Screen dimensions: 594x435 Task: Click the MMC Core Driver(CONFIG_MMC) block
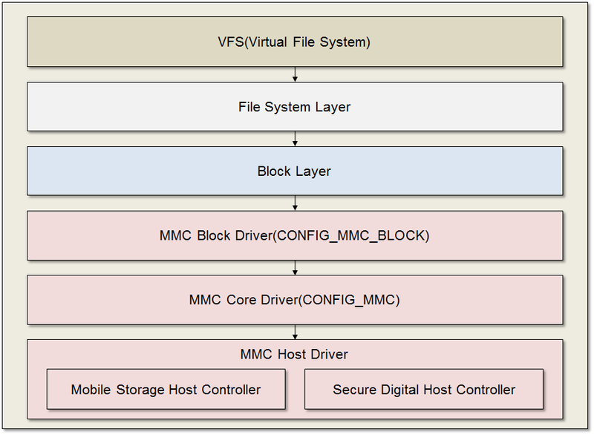(295, 299)
